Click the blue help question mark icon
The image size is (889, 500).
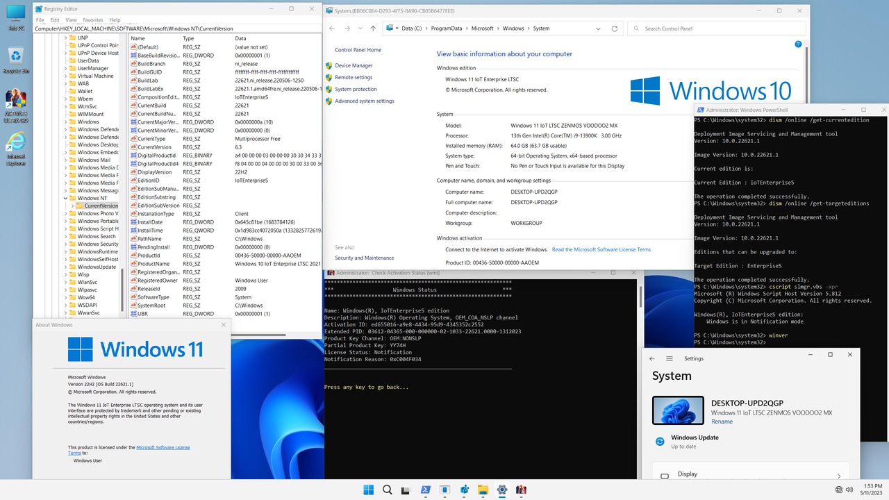click(798, 44)
